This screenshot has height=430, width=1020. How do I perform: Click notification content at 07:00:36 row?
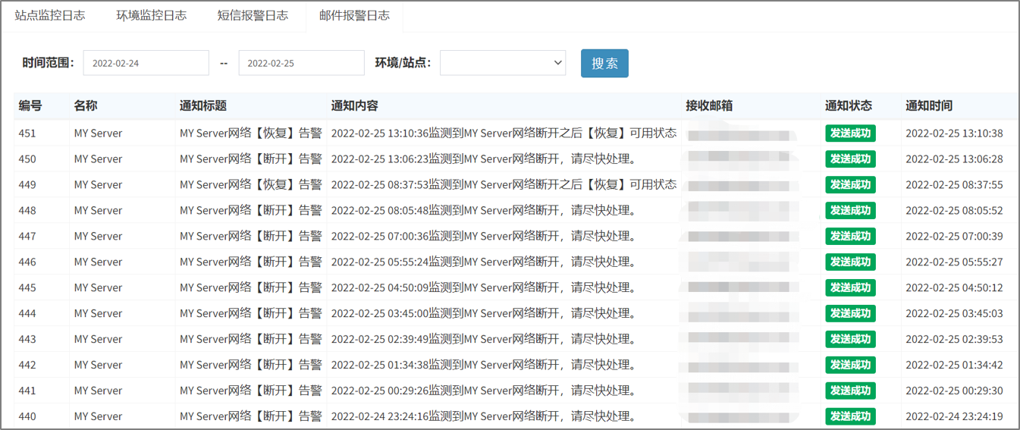[x=483, y=237]
